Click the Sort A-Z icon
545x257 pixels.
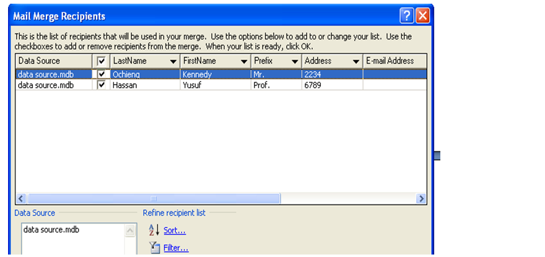(x=154, y=230)
